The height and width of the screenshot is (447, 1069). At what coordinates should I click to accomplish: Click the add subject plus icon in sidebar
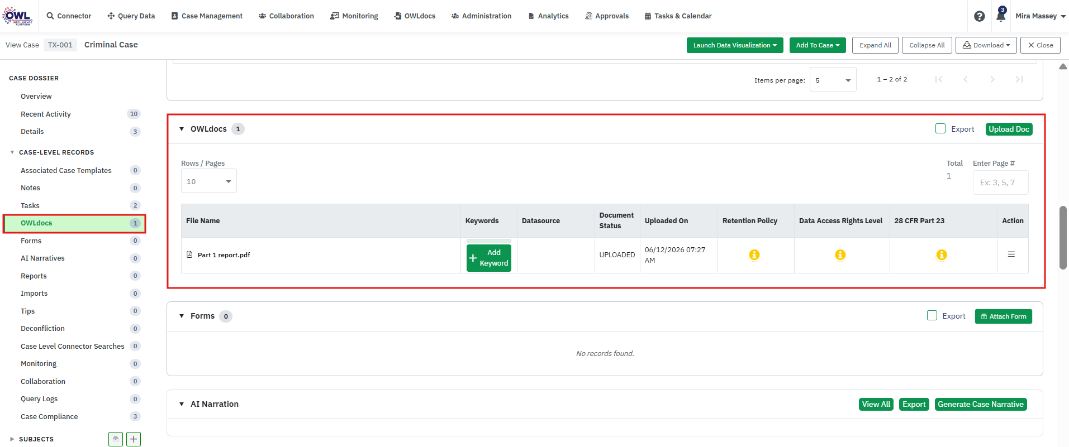tap(134, 439)
